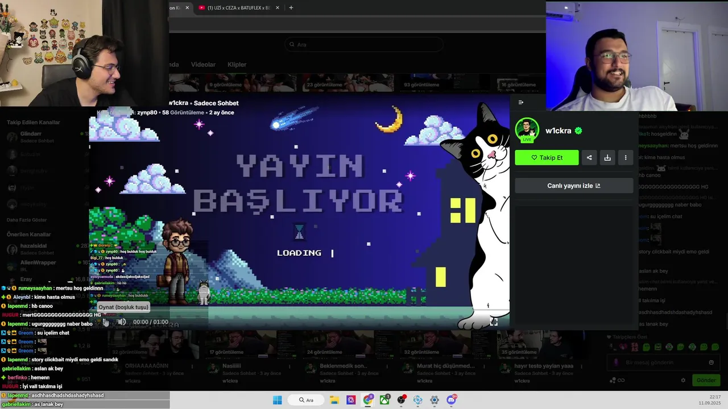This screenshot has width=728, height=409.
Task: Open chat settings gear beside Gönder
Action: point(684,380)
